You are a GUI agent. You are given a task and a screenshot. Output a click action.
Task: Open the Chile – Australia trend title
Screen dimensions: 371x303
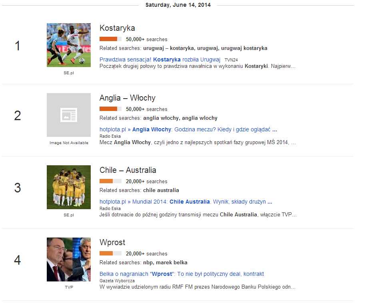pos(128,170)
